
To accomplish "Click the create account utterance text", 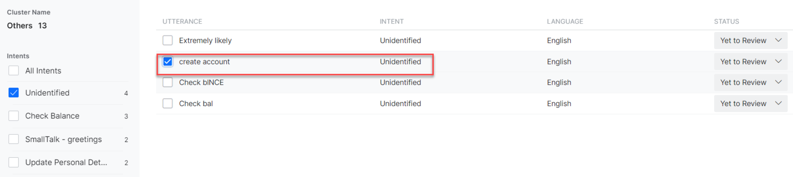I will tap(204, 62).
